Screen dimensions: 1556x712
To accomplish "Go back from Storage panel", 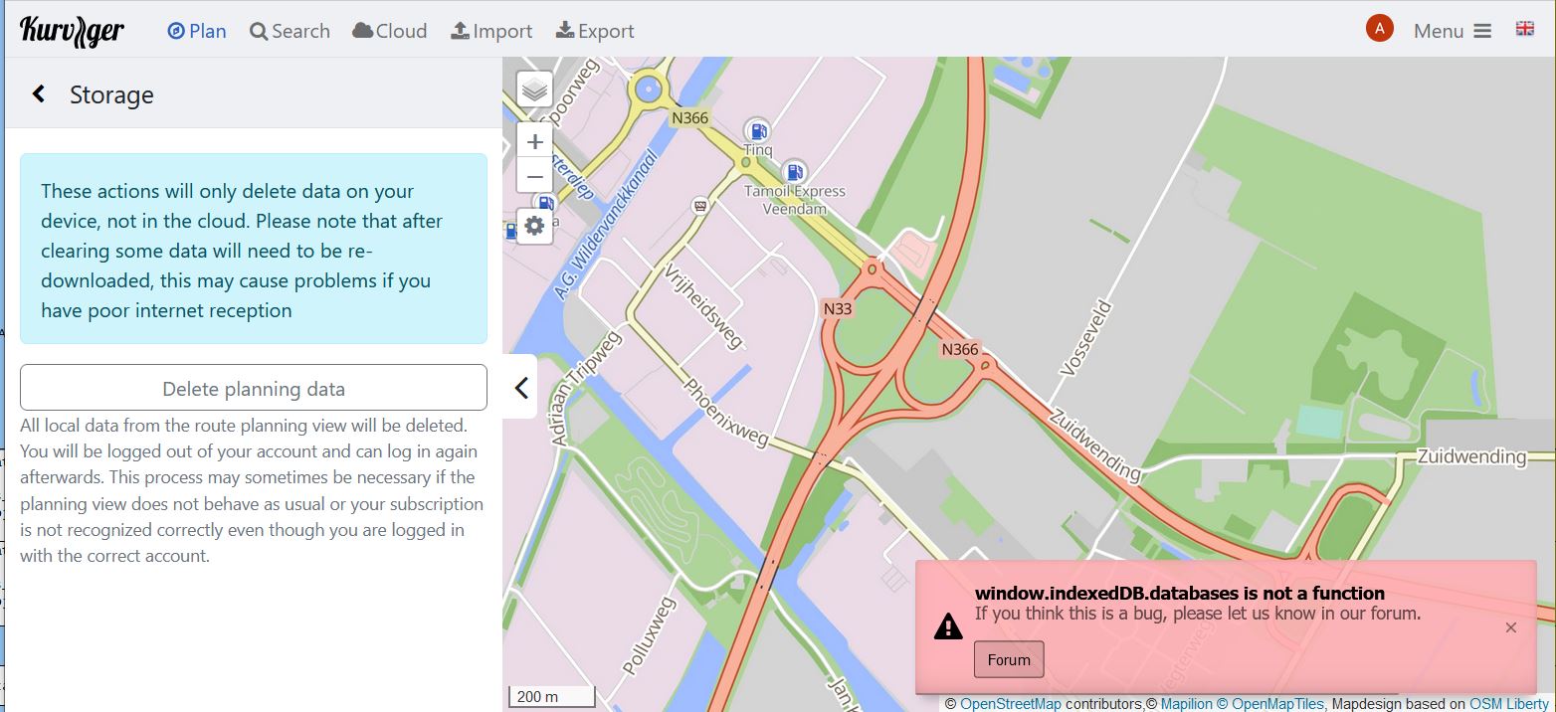I will coord(39,94).
